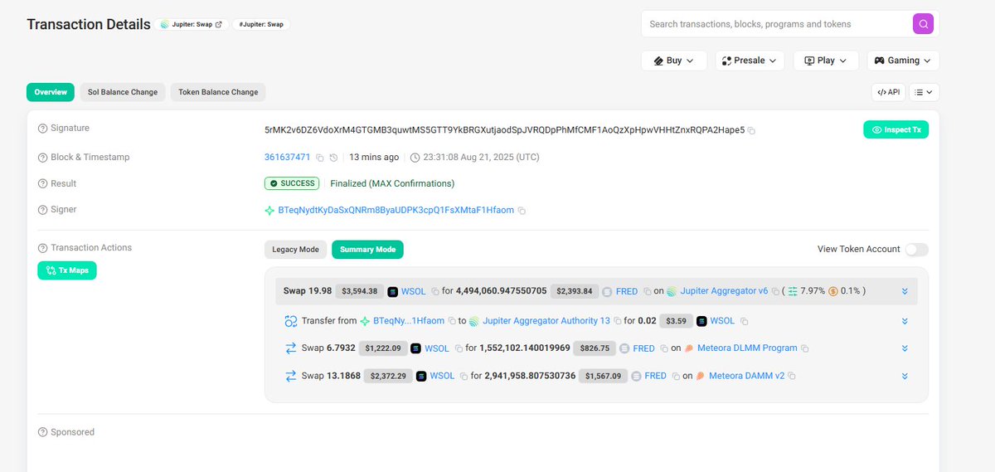Select the Overview tab

pos(51,92)
